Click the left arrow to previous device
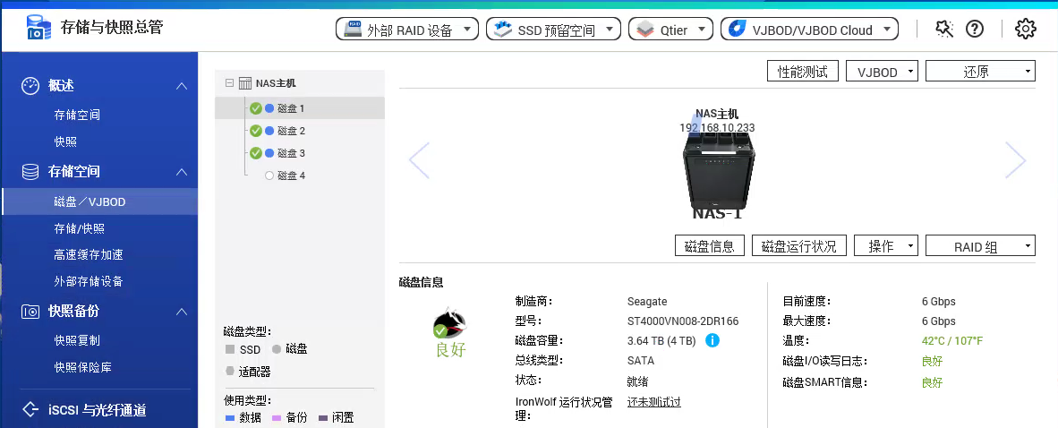The image size is (1058, 428). (x=419, y=160)
